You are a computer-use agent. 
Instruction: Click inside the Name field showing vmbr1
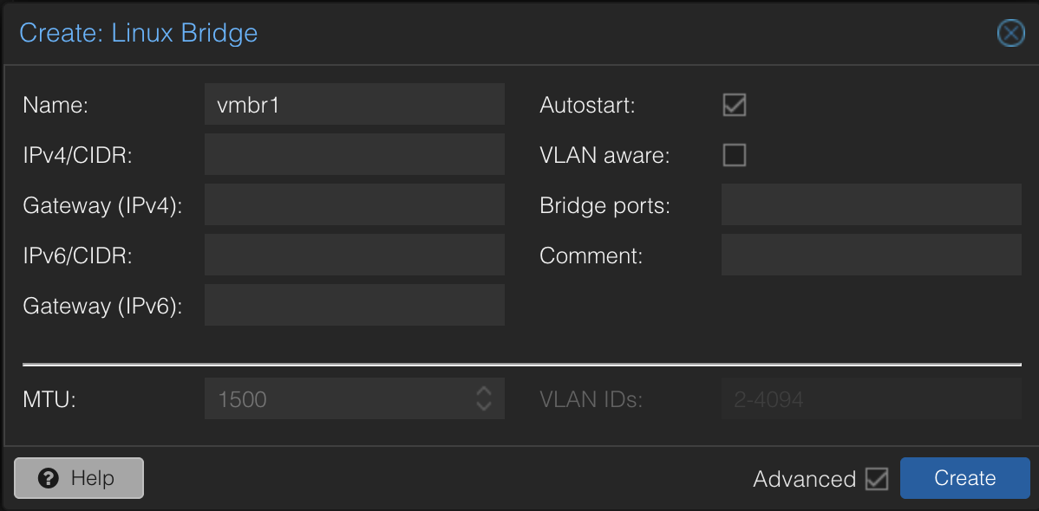pos(354,104)
